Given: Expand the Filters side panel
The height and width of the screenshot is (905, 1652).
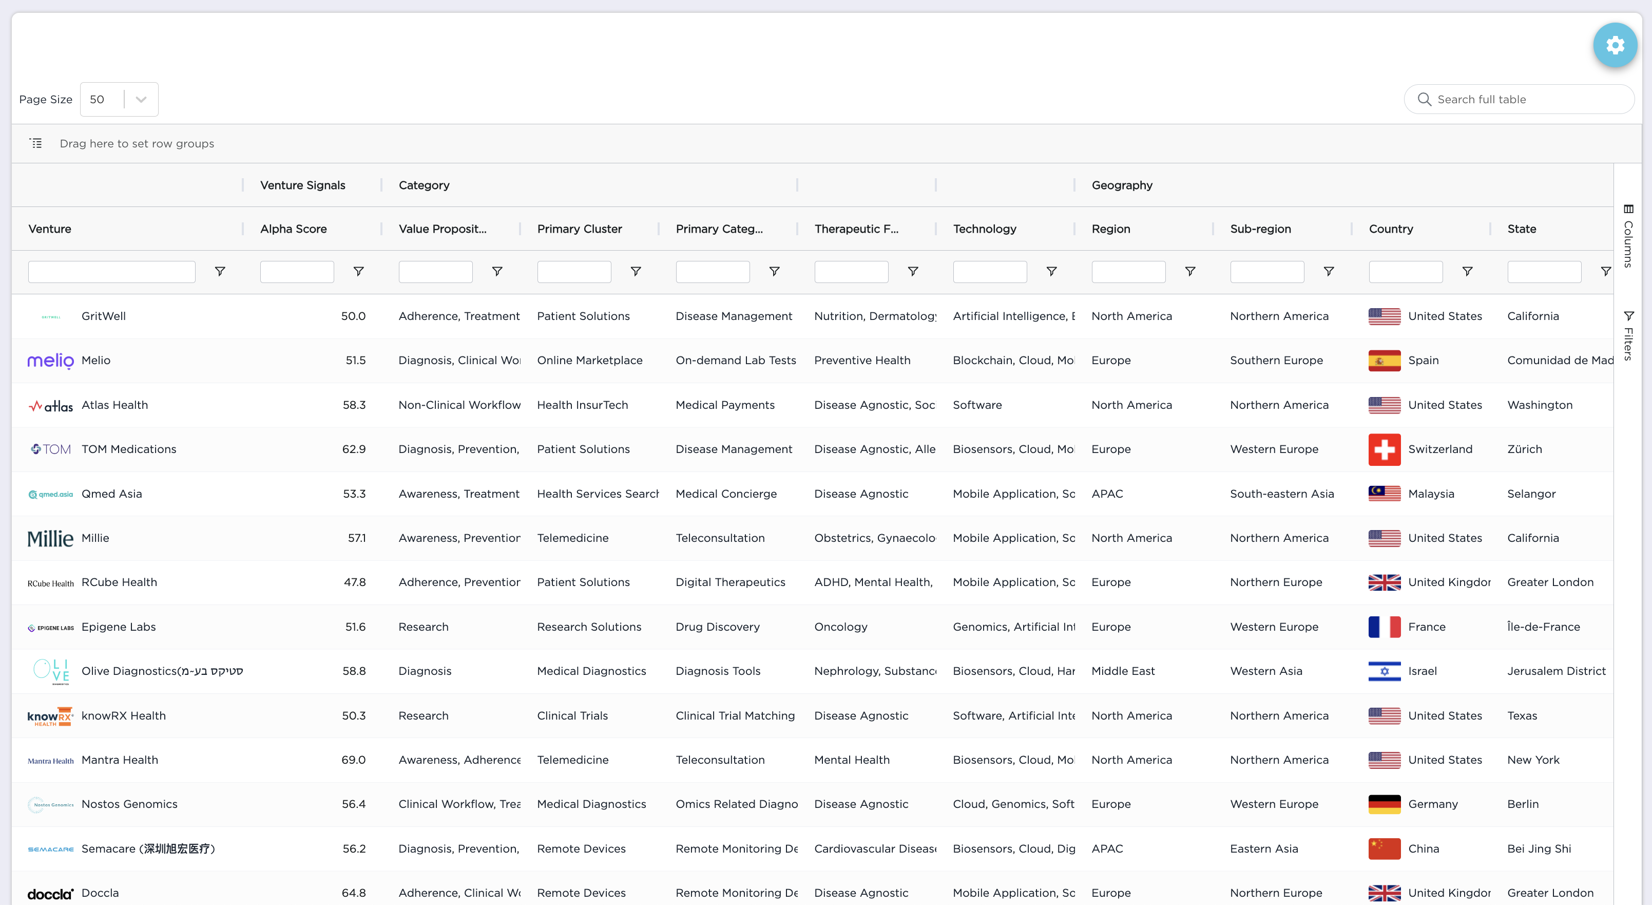Looking at the screenshot, I should coord(1628,336).
